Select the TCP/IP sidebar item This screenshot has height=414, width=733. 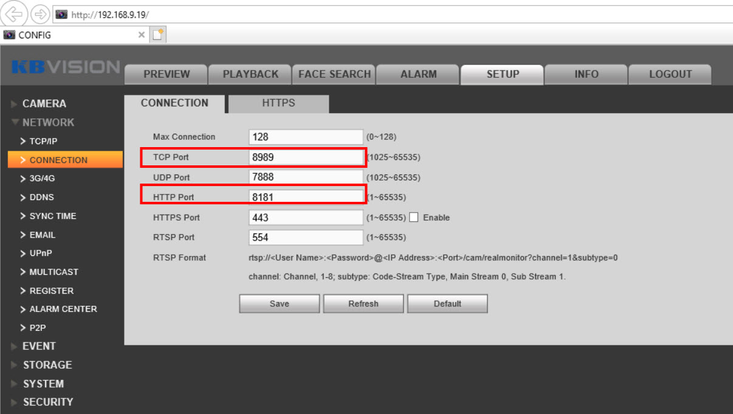tap(43, 141)
